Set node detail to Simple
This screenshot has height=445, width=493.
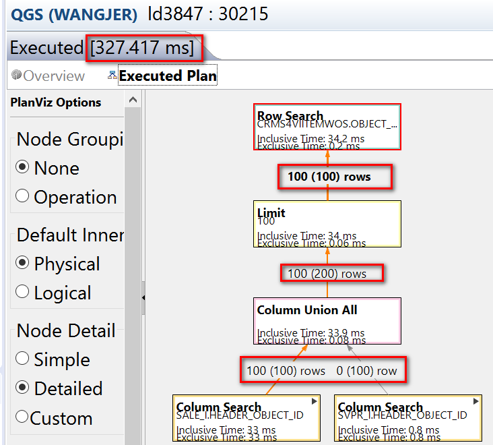[22, 359]
